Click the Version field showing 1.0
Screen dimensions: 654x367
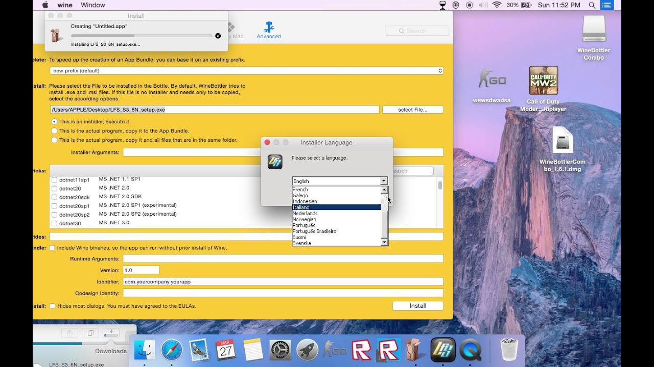click(x=141, y=270)
